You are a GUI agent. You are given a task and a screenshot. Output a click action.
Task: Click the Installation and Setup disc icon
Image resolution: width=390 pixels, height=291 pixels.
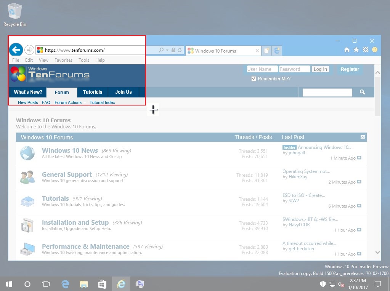point(27,225)
